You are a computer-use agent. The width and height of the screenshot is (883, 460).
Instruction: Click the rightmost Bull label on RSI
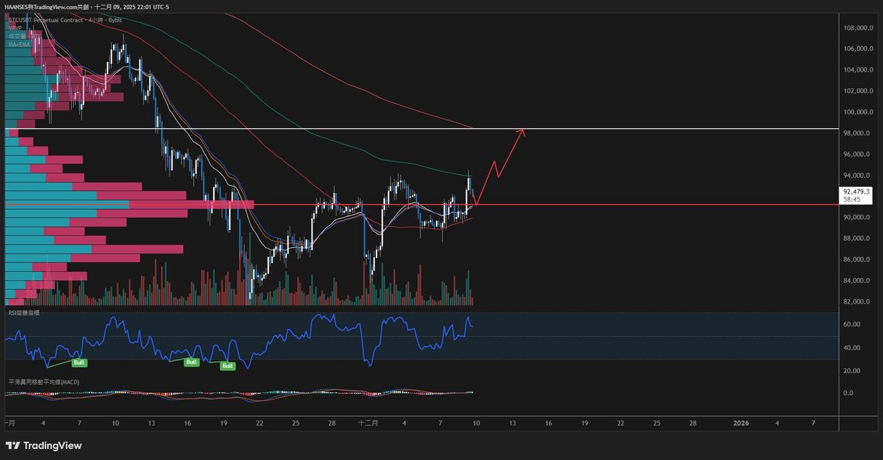click(227, 366)
